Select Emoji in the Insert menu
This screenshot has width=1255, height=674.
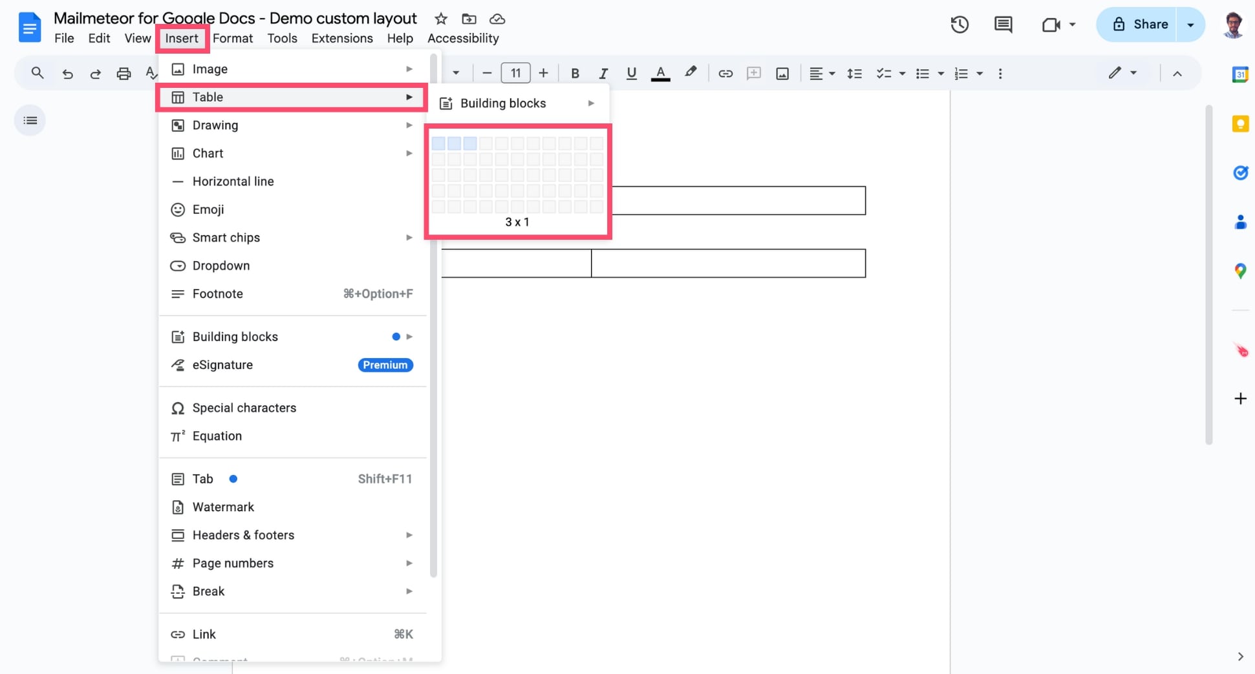tap(292, 209)
